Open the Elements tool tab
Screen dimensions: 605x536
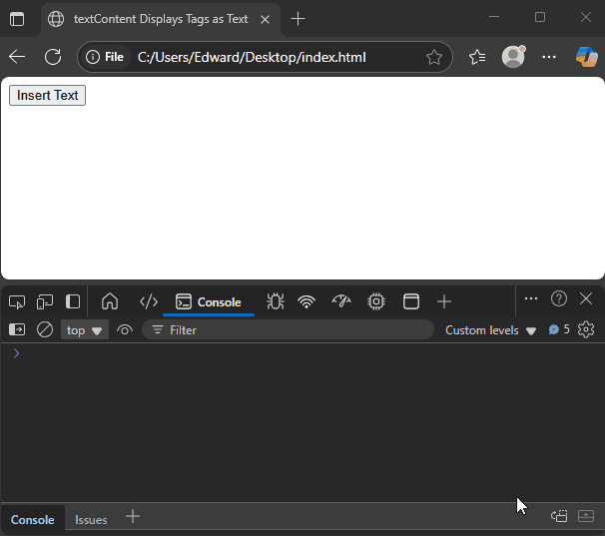click(x=149, y=301)
